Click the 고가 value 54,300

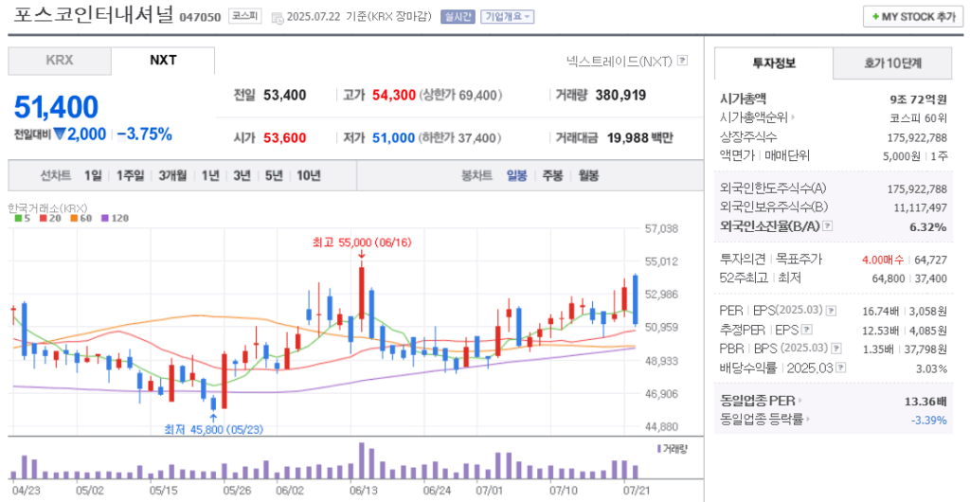click(393, 96)
